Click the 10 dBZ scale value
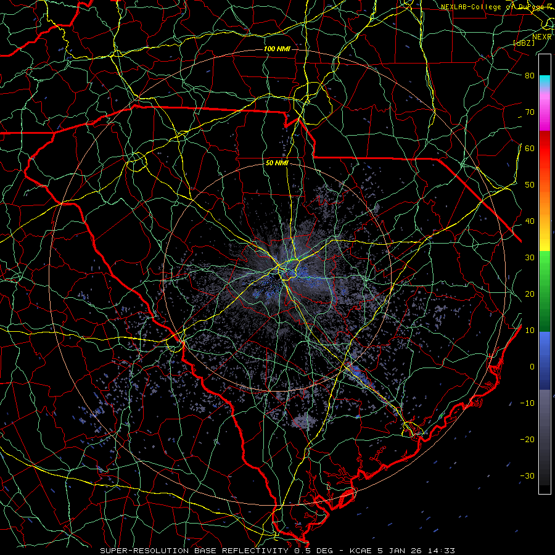The width and height of the screenshot is (555, 555). click(x=530, y=331)
